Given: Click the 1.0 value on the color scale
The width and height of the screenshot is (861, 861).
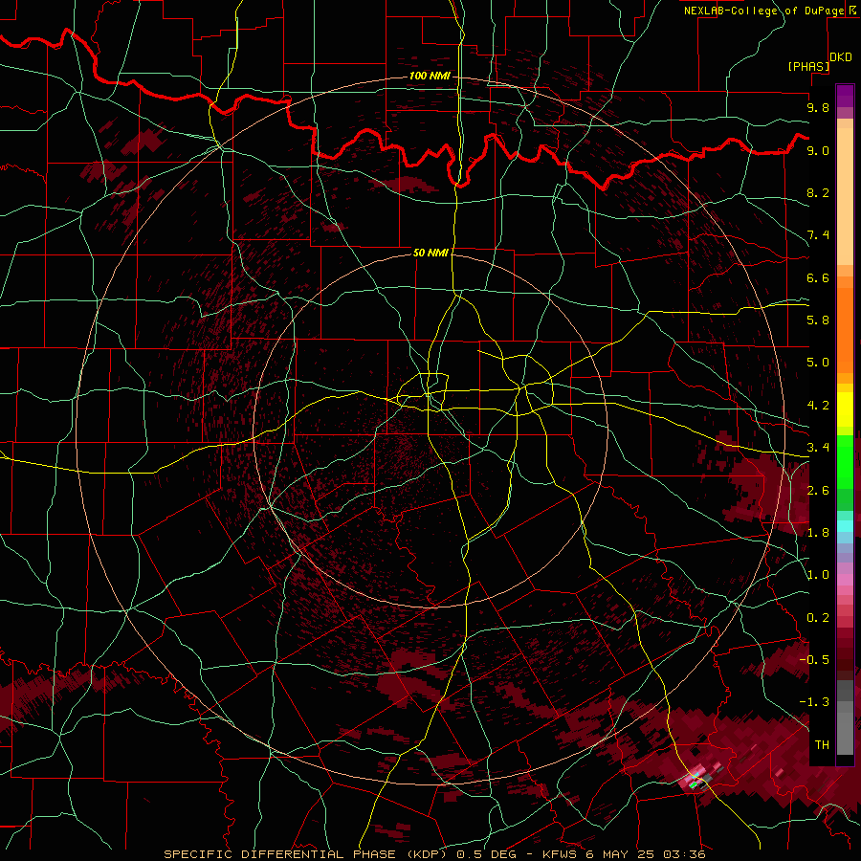Looking at the screenshot, I should 818,575.
